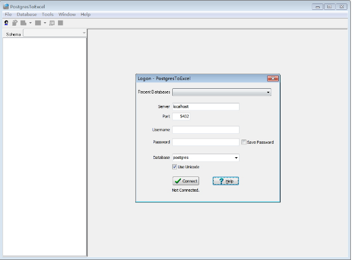
Task: Click the "Not Connected." status text
Action: pos(186,190)
